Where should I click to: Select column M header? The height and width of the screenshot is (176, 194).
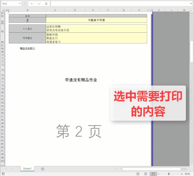point(184,10)
